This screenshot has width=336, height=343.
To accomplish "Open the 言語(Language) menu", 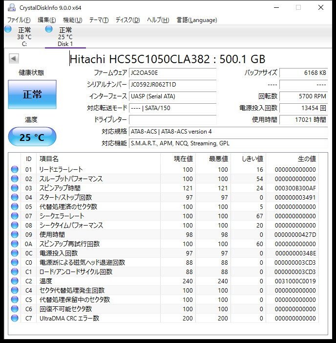I will coord(197,20).
